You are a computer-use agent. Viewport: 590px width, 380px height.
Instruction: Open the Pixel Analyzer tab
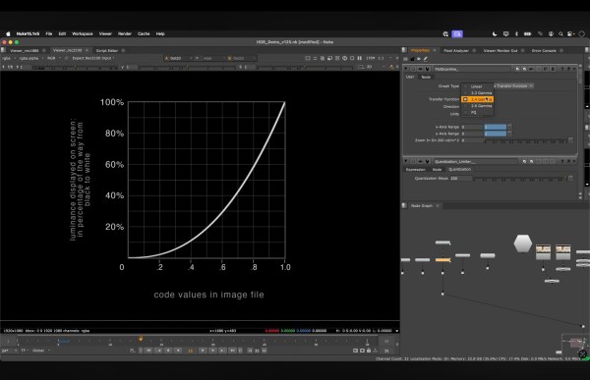coord(456,50)
